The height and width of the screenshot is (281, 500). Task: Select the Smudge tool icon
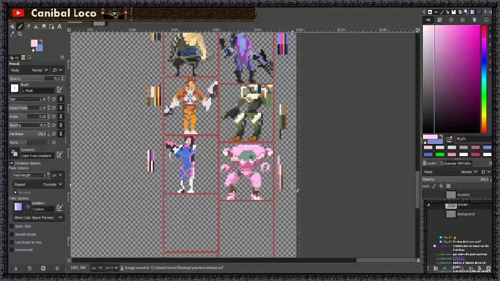(x=44, y=27)
